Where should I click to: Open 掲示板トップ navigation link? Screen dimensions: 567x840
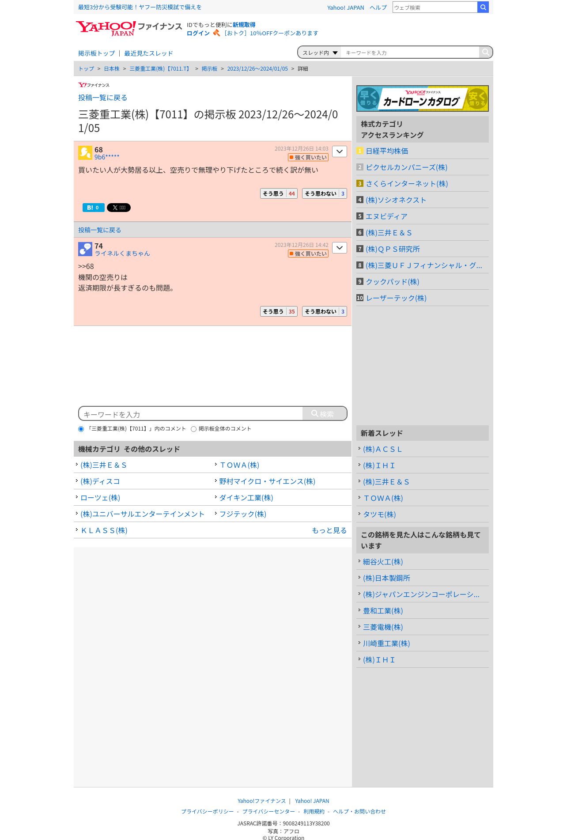pyautogui.click(x=96, y=53)
